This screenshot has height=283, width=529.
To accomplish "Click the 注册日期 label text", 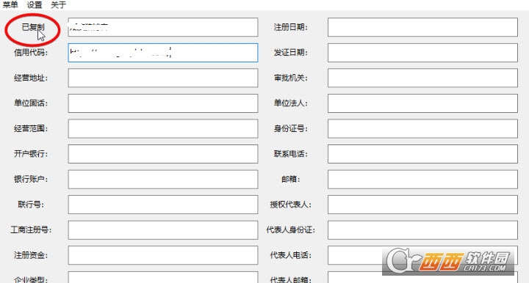I will pyautogui.click(x=290, y=27).
